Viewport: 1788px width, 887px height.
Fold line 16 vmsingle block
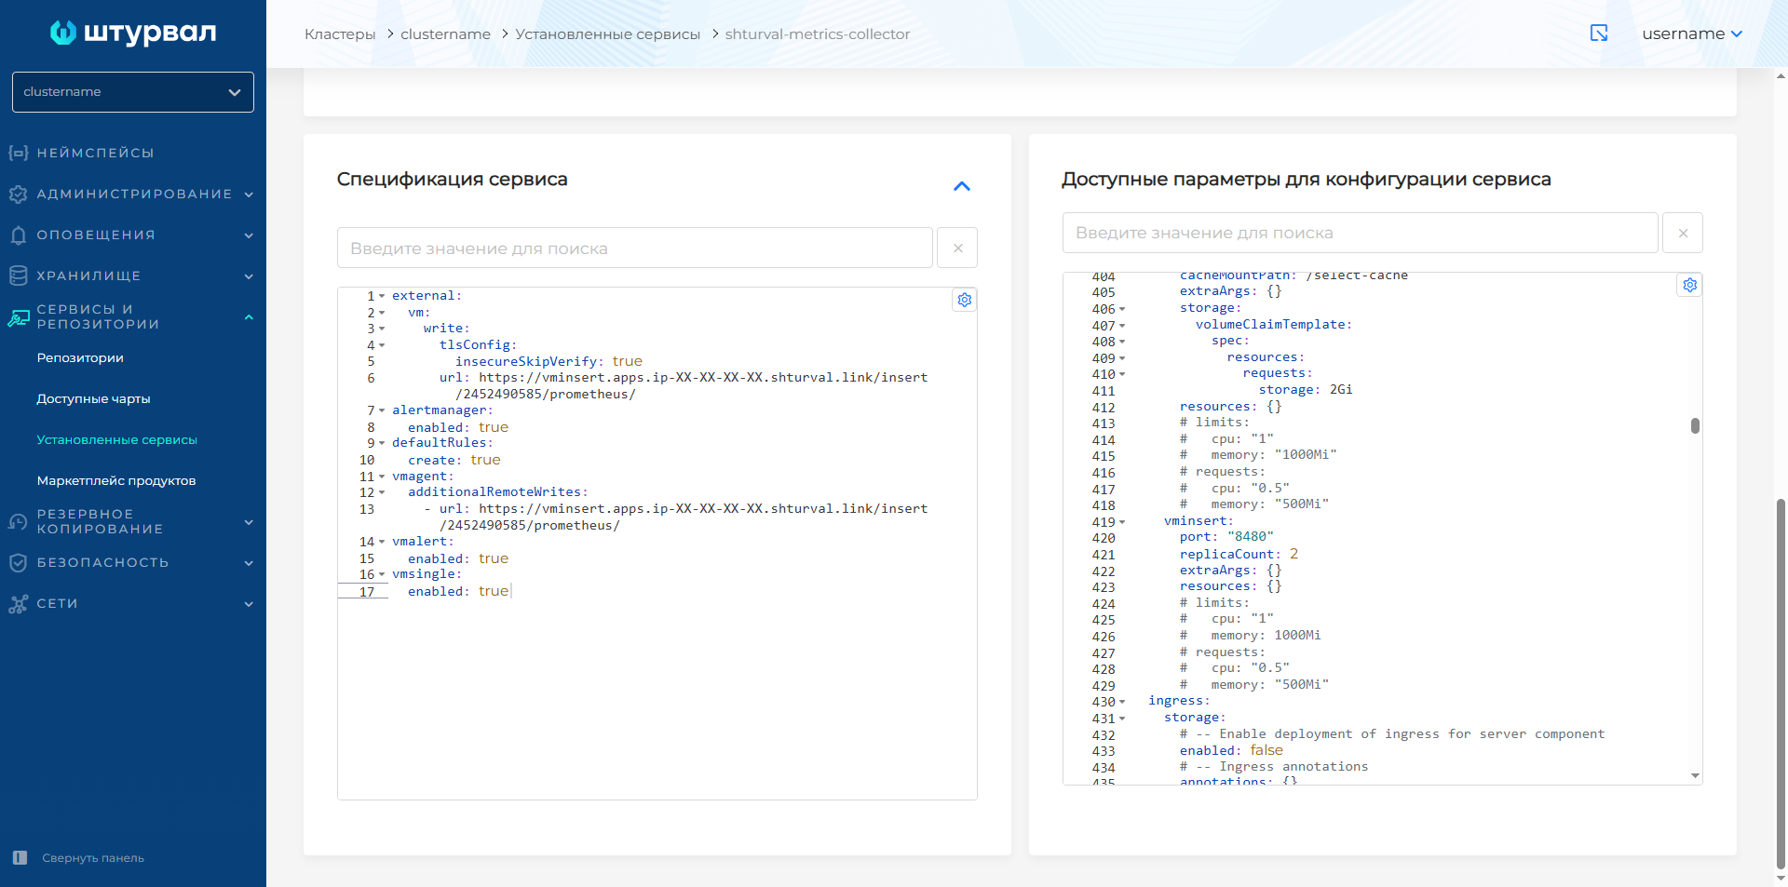coord(382,574)
